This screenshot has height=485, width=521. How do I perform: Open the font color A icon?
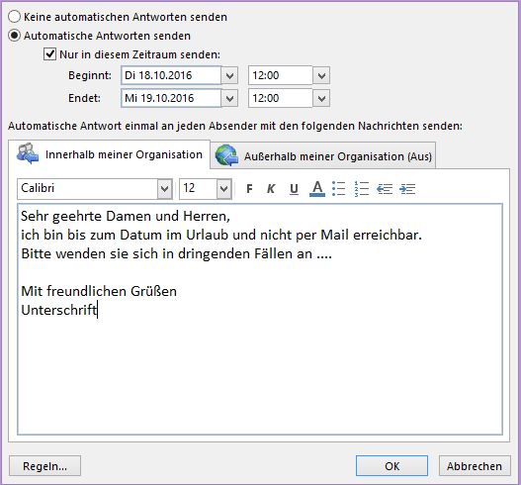click(317, 189)
